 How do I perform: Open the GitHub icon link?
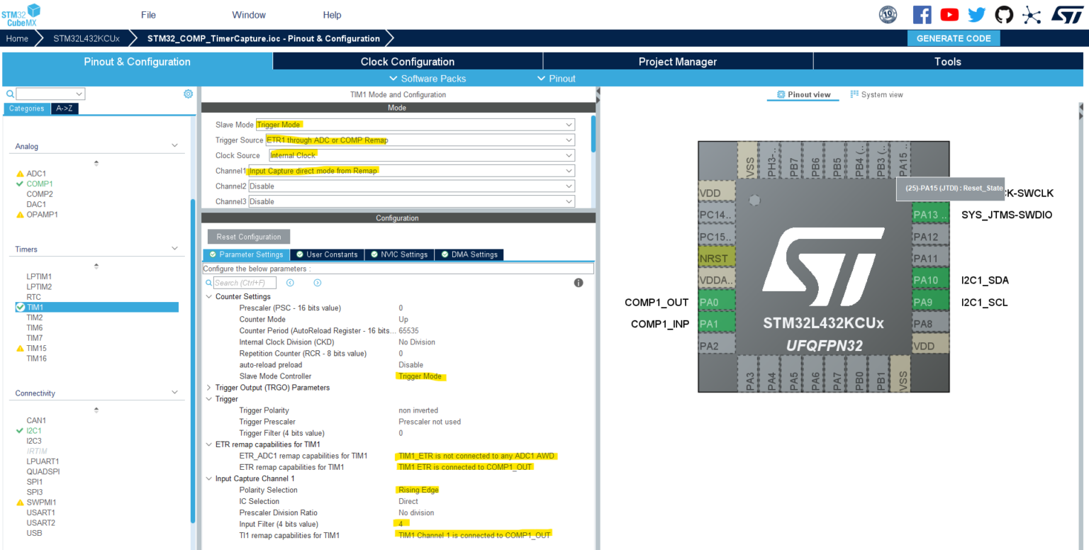click(x=1004, y=15)
